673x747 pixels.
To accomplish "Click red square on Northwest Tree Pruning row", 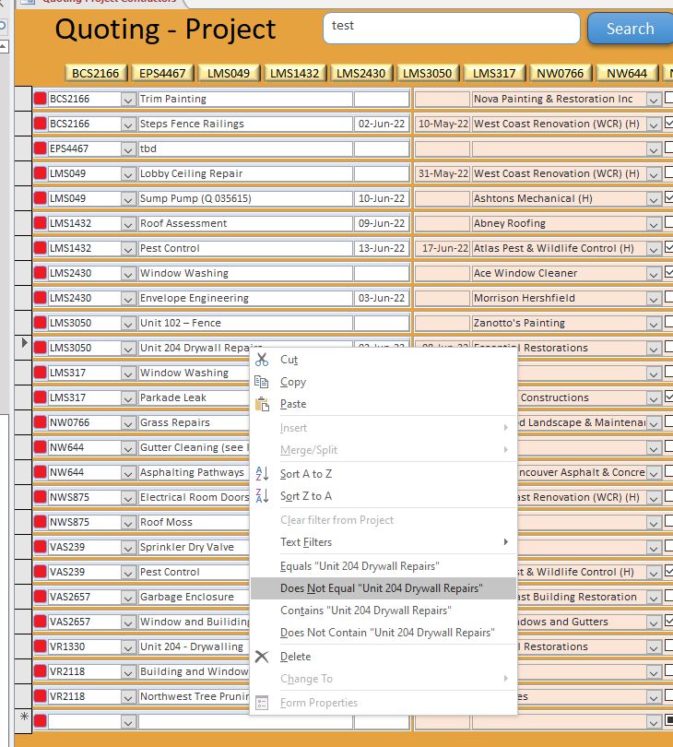I will click(x=40, y=696).
